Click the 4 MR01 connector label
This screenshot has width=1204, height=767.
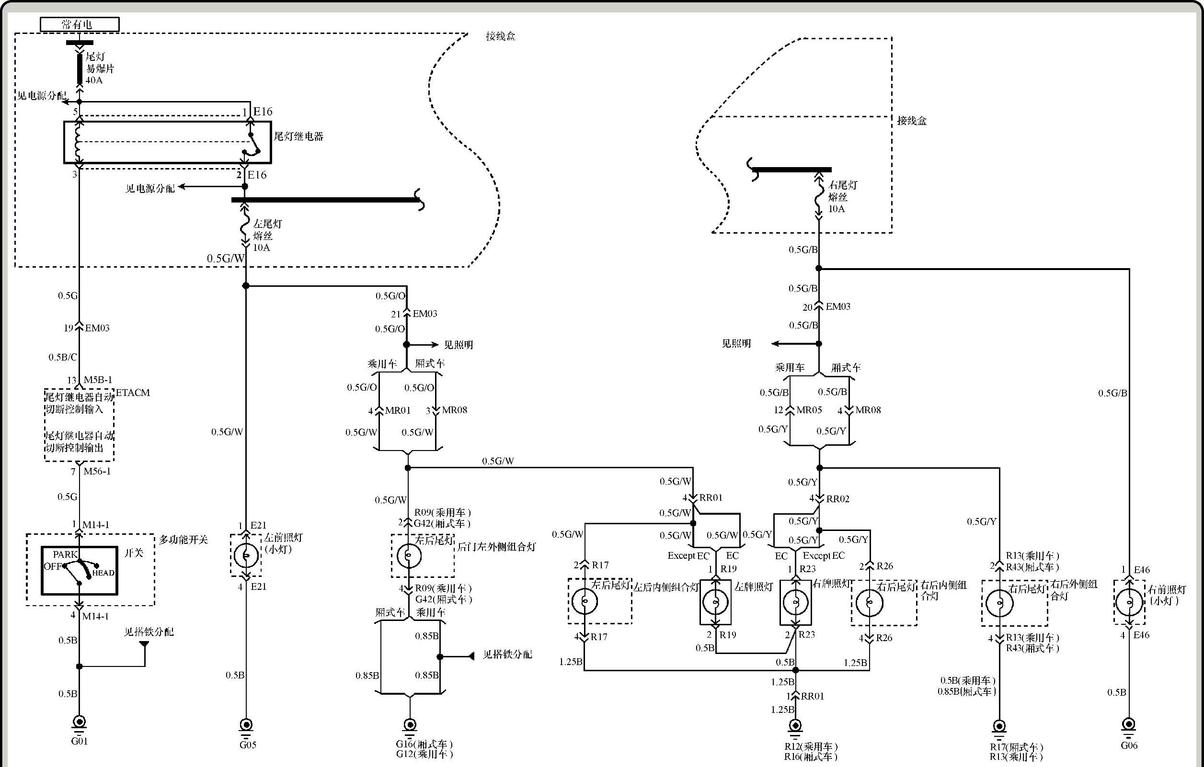click(389, 410)
